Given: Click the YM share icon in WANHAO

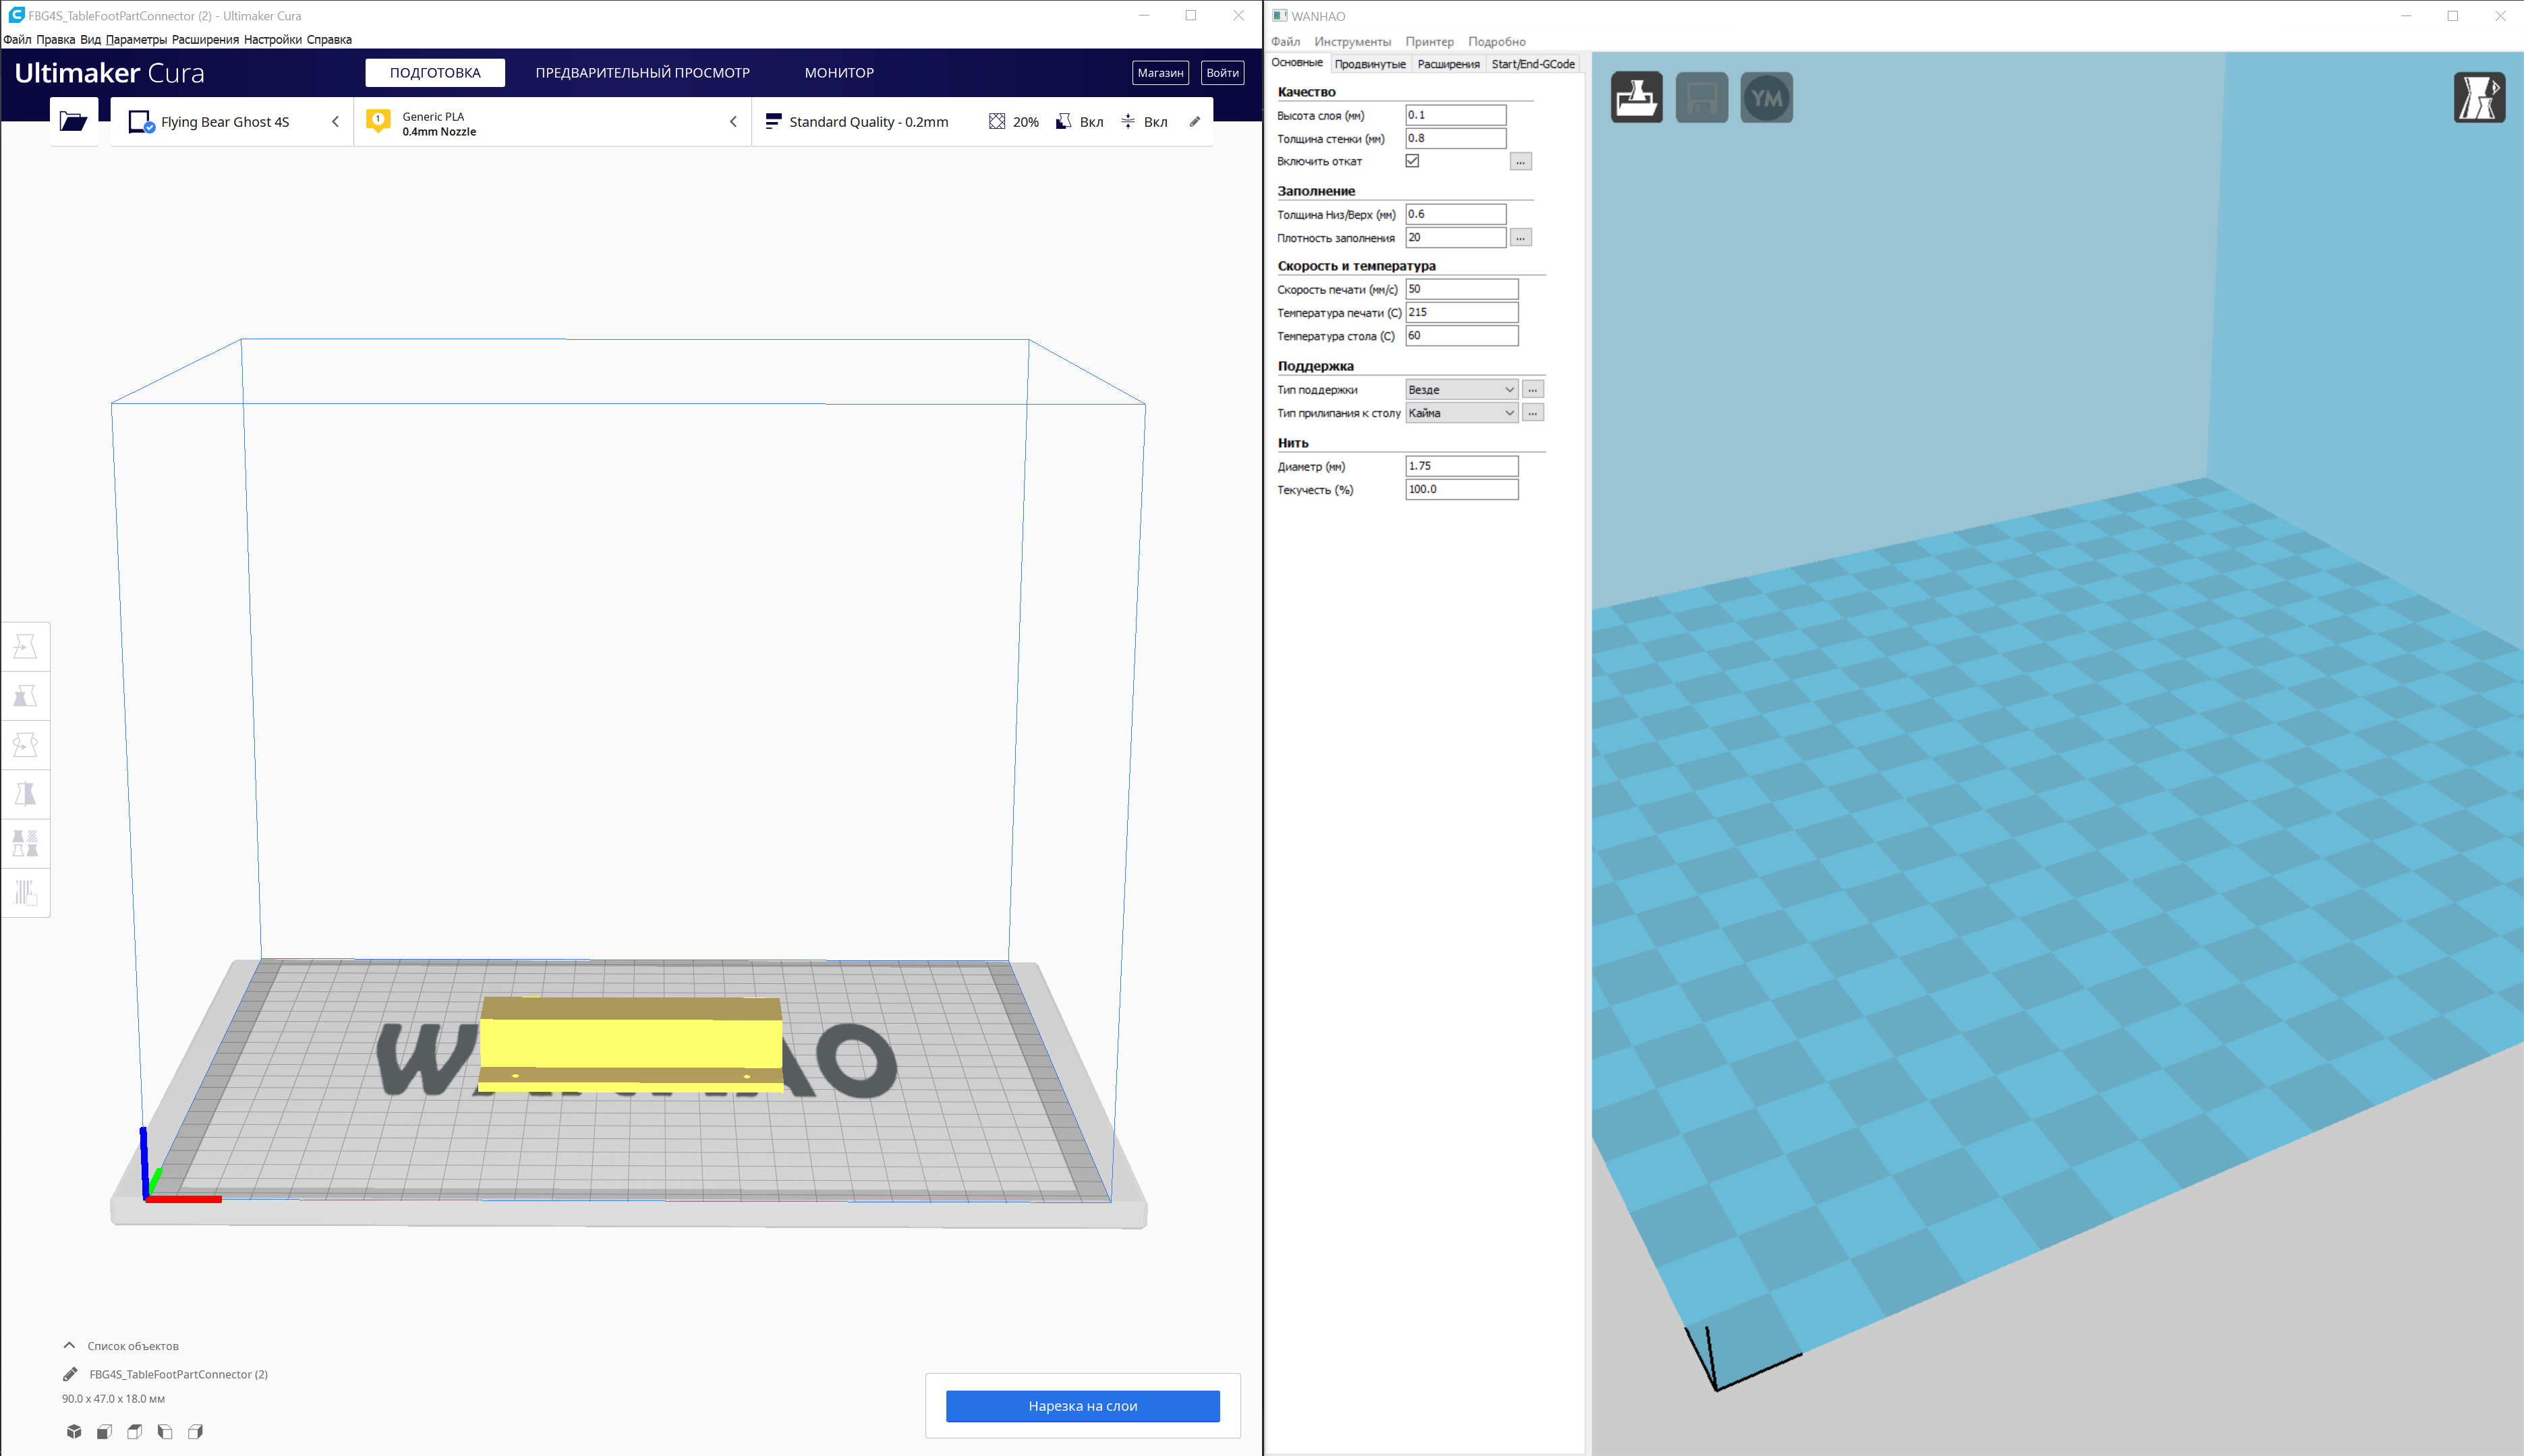Looking at the screenshot, I should click(1767, 97).
